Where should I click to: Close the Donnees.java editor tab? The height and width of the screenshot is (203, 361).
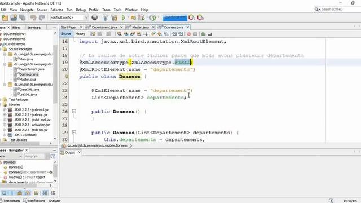(x=188, y=27)
